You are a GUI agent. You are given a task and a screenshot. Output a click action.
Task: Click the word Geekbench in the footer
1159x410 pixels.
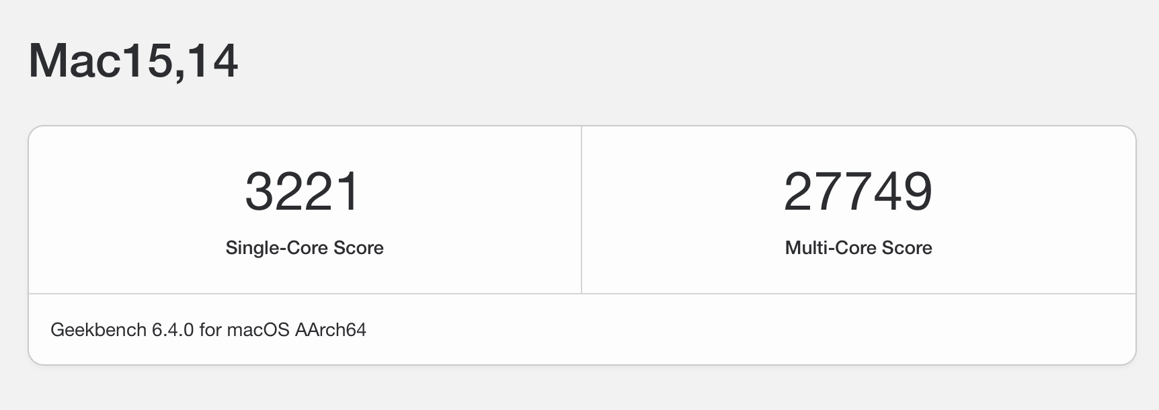[x=98, y=330]
